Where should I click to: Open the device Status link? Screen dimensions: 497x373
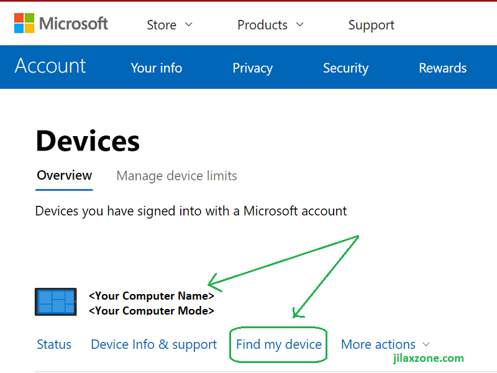coord(54,344)
